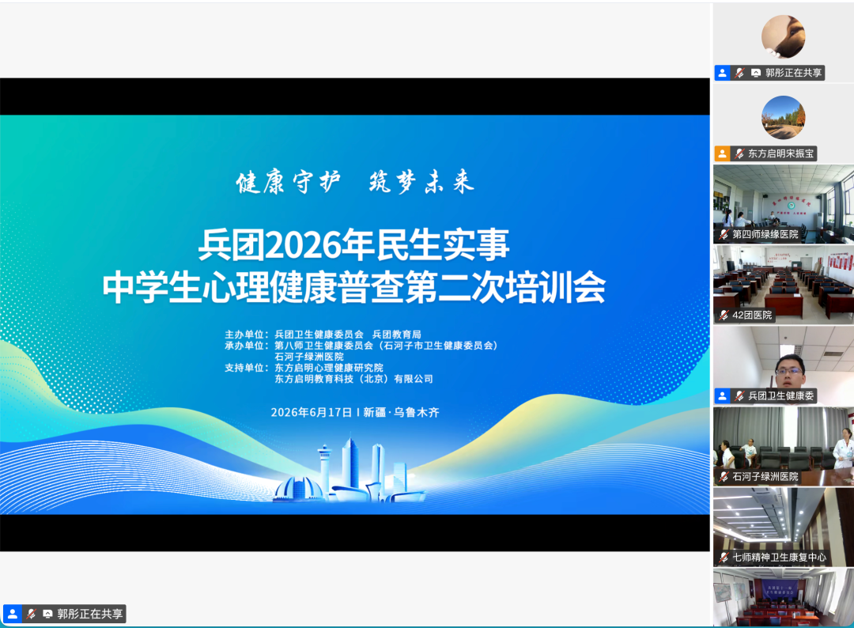Click the date text 2026年6月17日 新疆·乌鲁木齐

pos(355,412)
